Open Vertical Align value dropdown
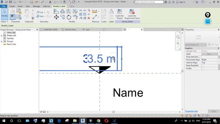 coord(210,63)
